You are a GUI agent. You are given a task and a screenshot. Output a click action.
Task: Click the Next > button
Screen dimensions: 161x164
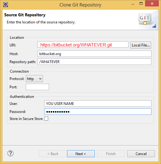[81, 154]
